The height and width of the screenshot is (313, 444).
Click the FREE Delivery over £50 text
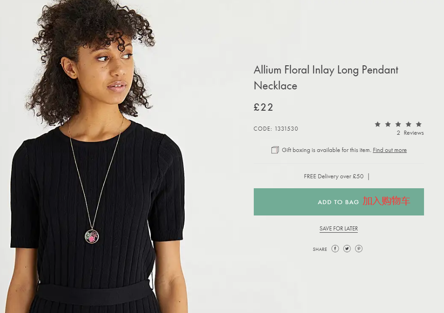[x=334, y=176]
